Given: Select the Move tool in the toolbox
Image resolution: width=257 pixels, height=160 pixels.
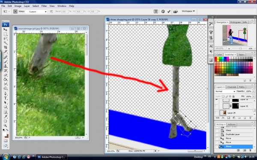Looking at the screenshot, I should coord(6,30).
